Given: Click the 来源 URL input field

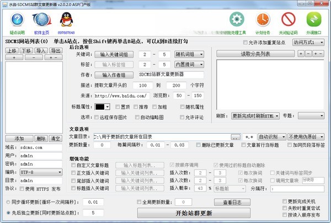Looking at the screenshot, I should pyautogui.click(x=121, y=96).
